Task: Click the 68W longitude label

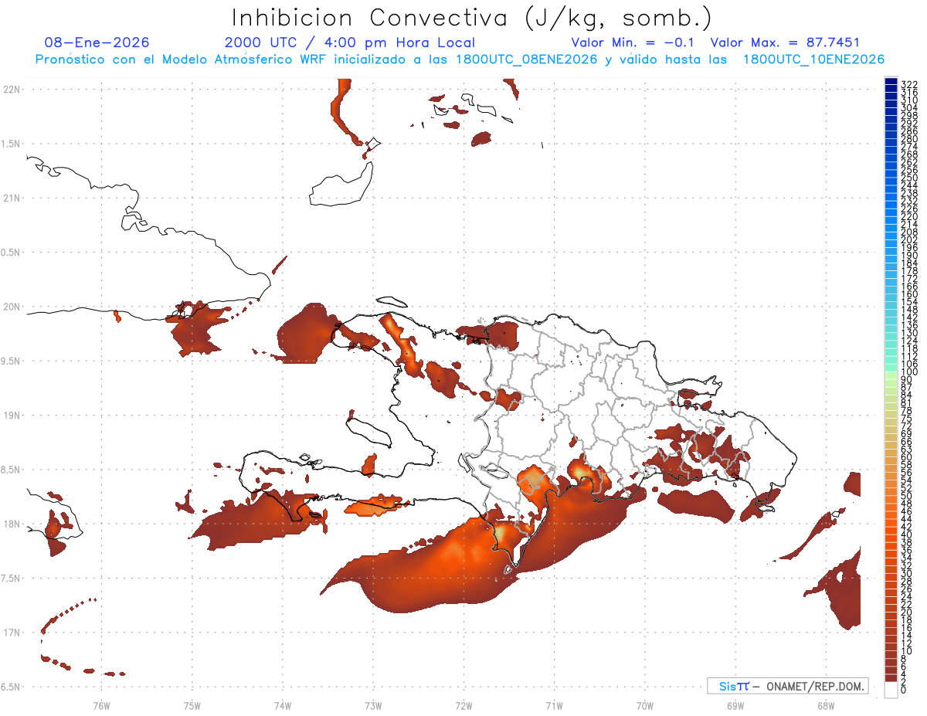Action: pyautogui.click(x=826, y=705)
